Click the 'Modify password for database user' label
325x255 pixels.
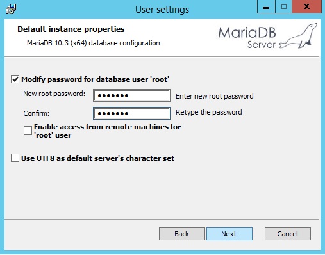95,79
